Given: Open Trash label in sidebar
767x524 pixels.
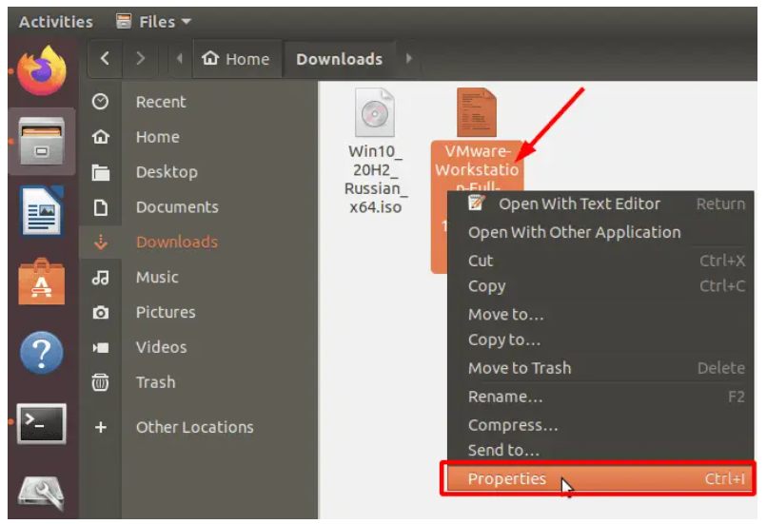Looking at the screenshot, I should click(x=155, y=382).
